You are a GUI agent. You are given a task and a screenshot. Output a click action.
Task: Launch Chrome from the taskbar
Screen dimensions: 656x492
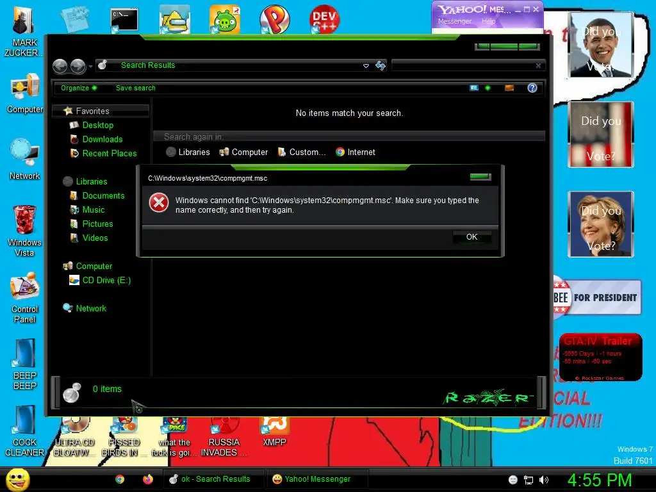(x=120, y=479)
